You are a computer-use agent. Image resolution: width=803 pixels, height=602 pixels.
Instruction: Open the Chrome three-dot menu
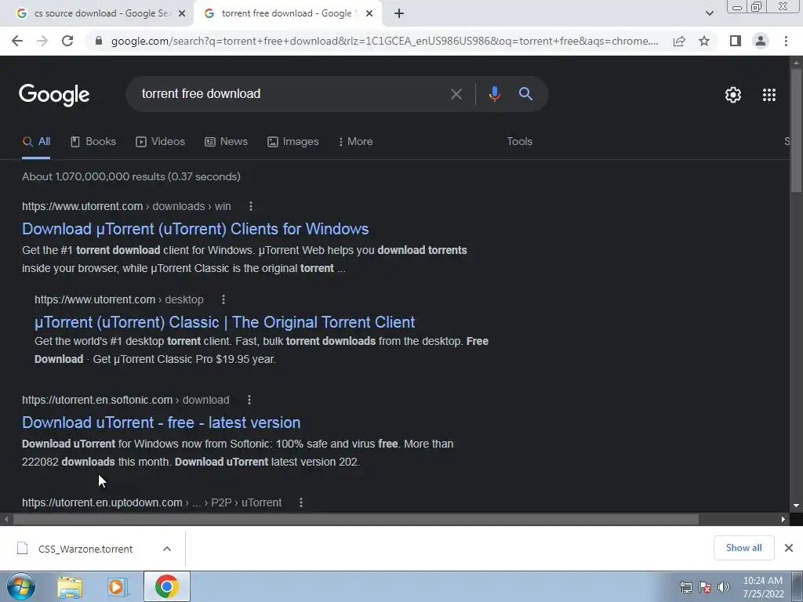786,41
